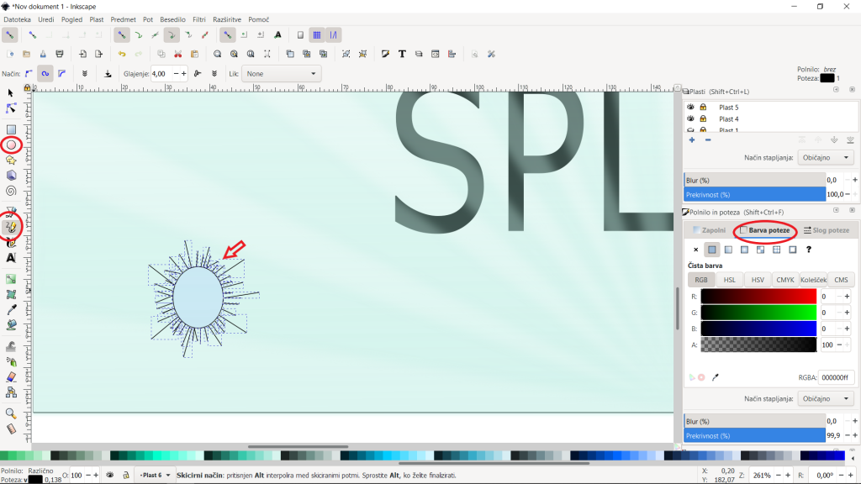Click the Blur slider in the Plasti panel
Screen dimensions: 861x484
tap(754, 180)
